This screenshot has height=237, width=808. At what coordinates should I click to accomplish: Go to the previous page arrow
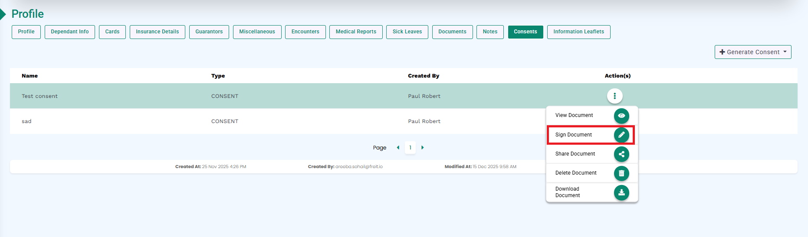(x=398, y=148)
